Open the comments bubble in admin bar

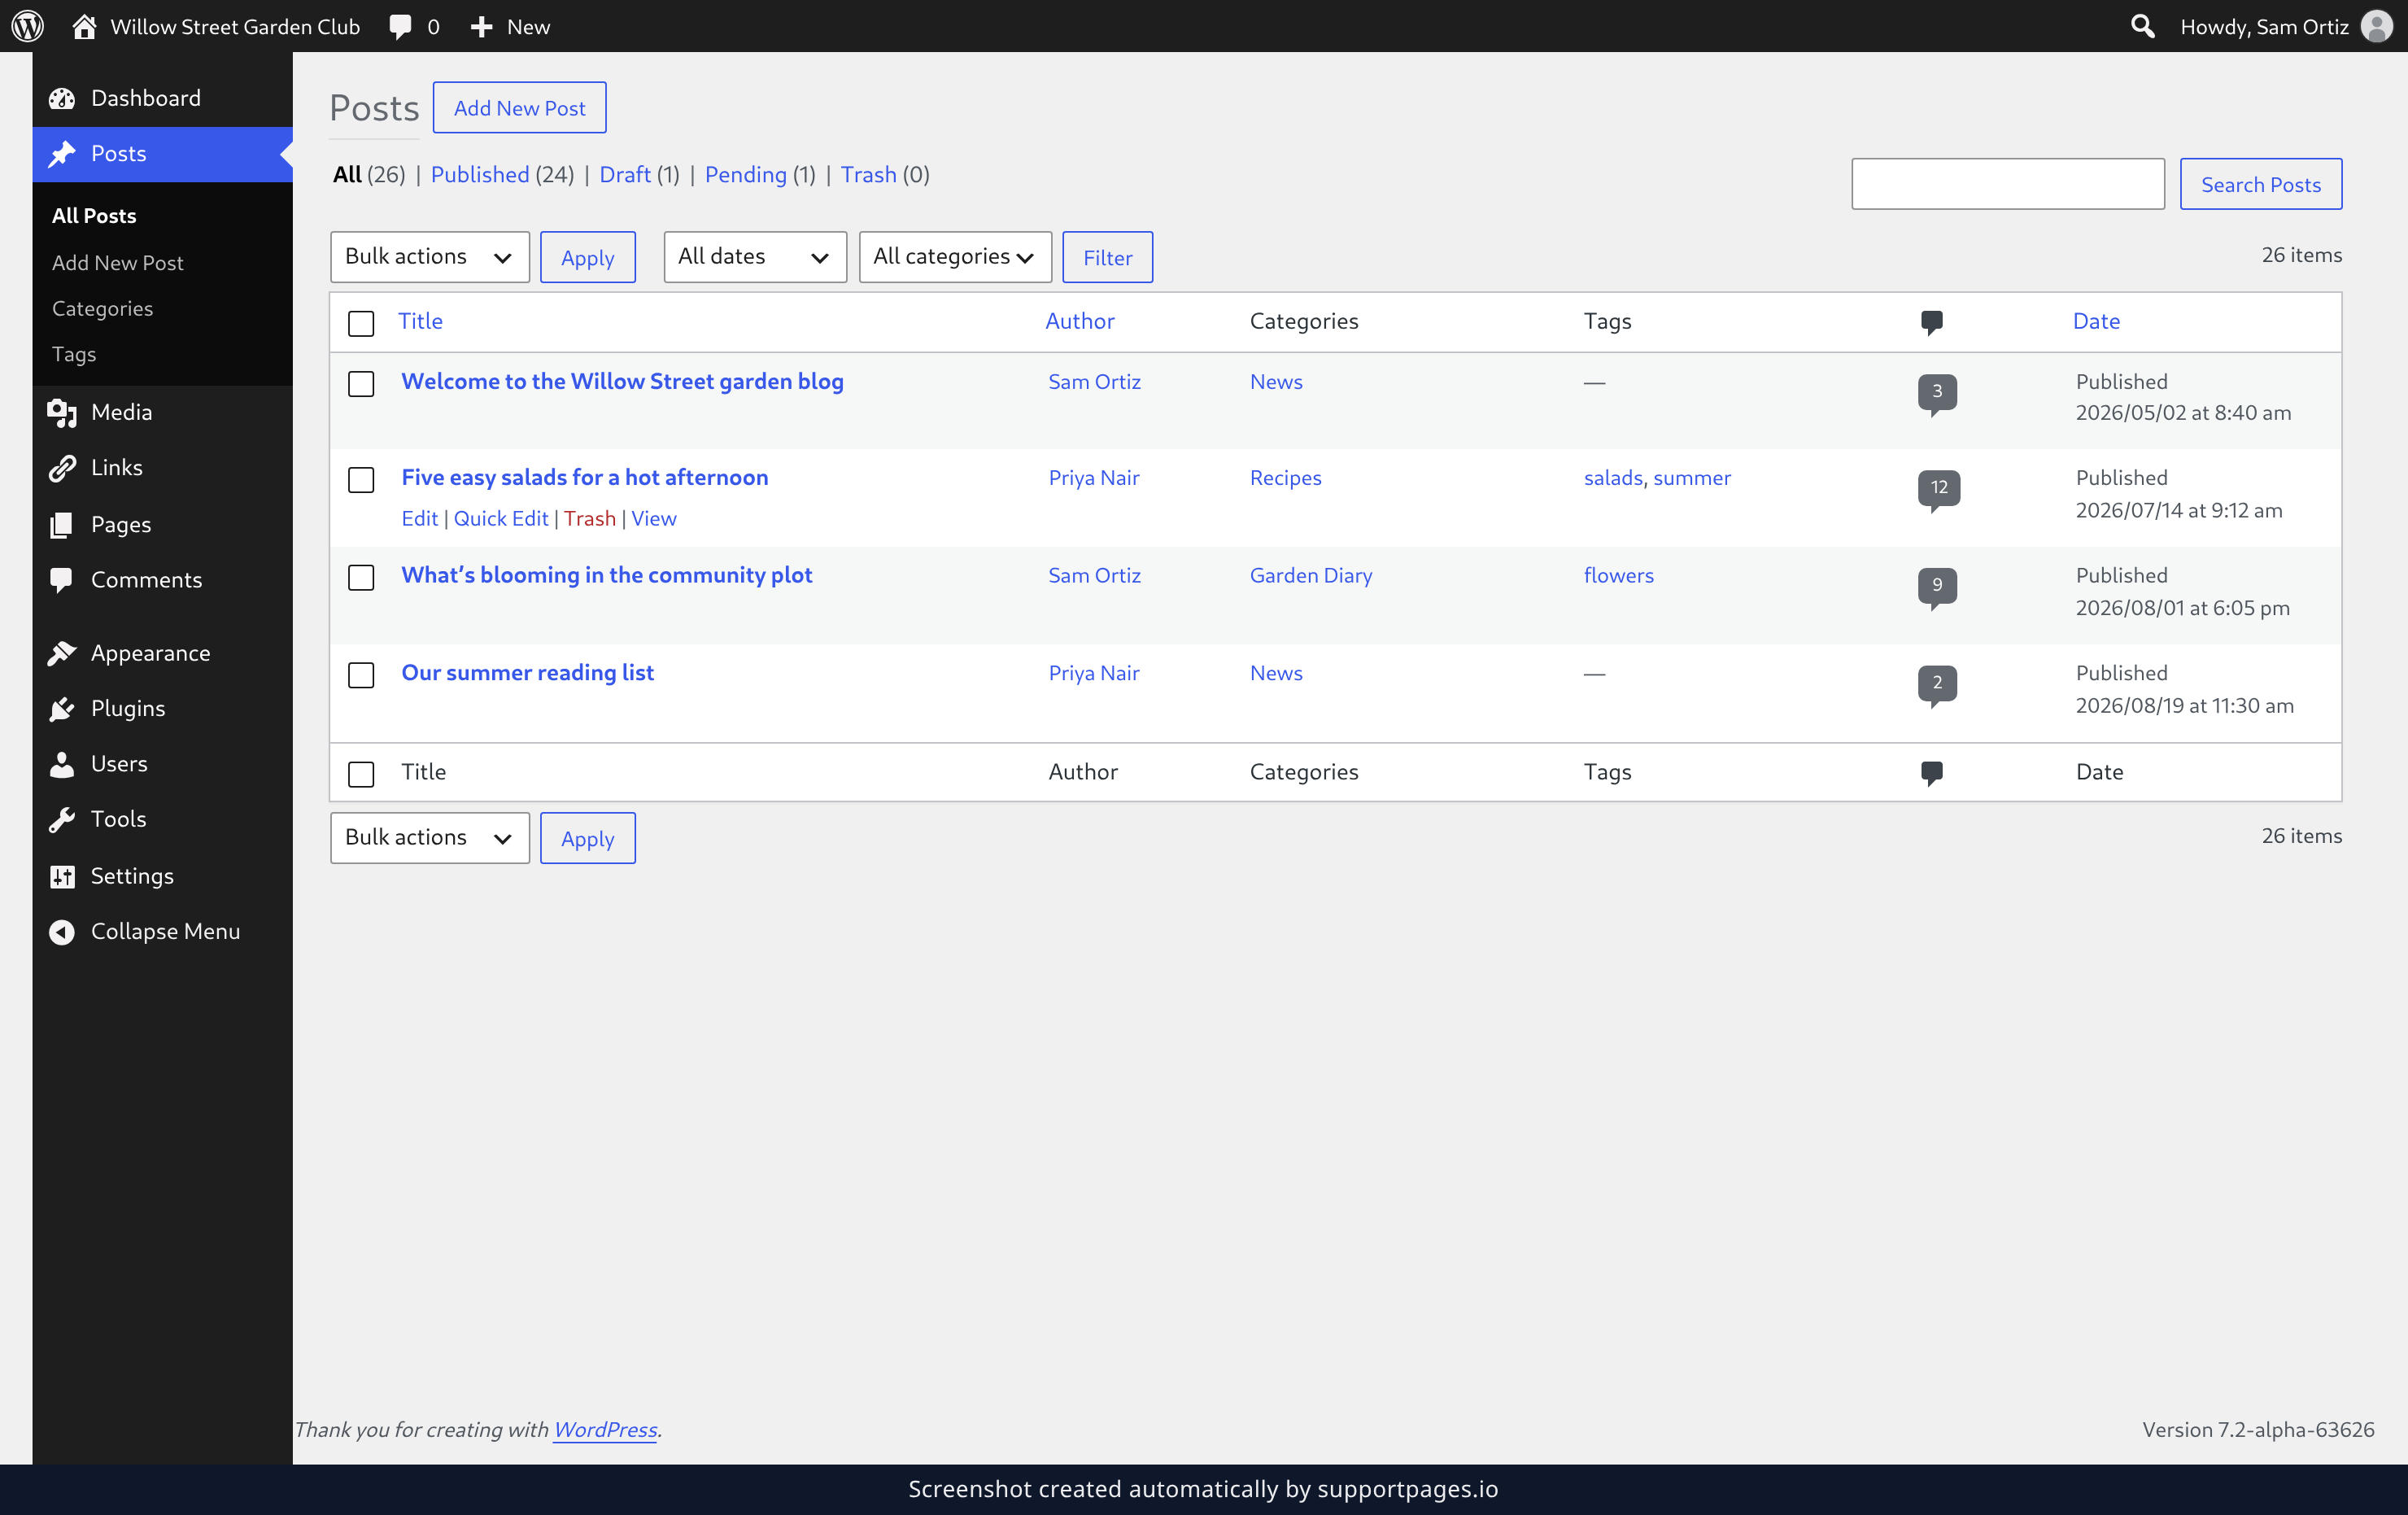tap(400, 27)
